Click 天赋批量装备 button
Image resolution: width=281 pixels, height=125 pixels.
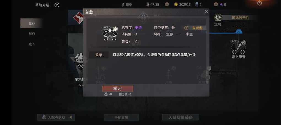[x=180, y=117]
